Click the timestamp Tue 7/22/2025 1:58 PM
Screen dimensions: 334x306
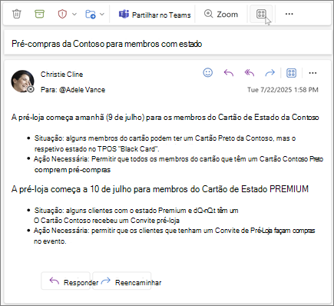tap(283, 90)
